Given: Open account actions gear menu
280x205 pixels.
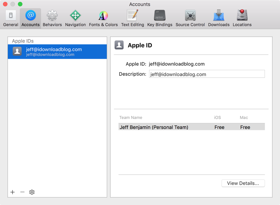Looking at the screenshot, I should click(32, 192).
